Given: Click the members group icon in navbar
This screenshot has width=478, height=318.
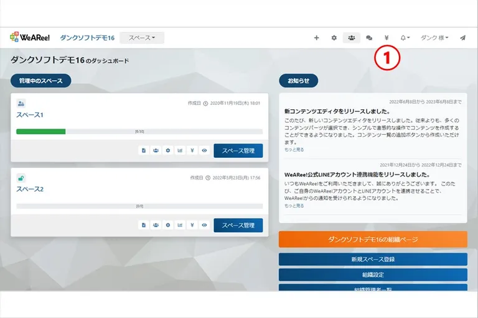Looking at the screenshot, I should (x=352, y=38).
